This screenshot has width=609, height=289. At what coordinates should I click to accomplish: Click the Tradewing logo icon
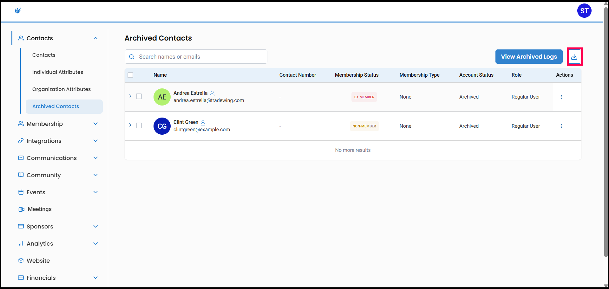coord(18,11)
